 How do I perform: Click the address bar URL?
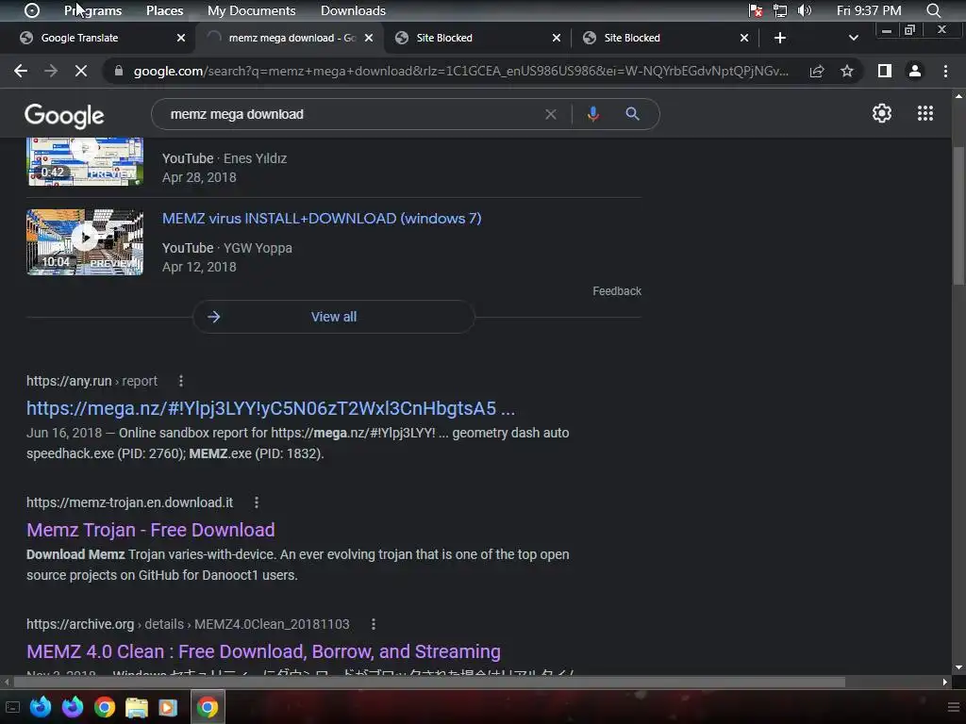pyautogui.click(x=460, y=71)
